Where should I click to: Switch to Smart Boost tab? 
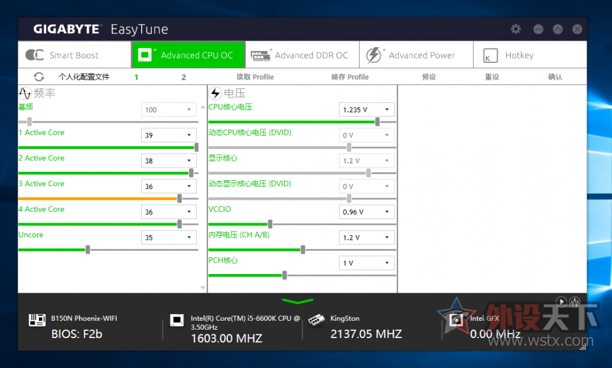pyautogui.click(x=75, y=55)
